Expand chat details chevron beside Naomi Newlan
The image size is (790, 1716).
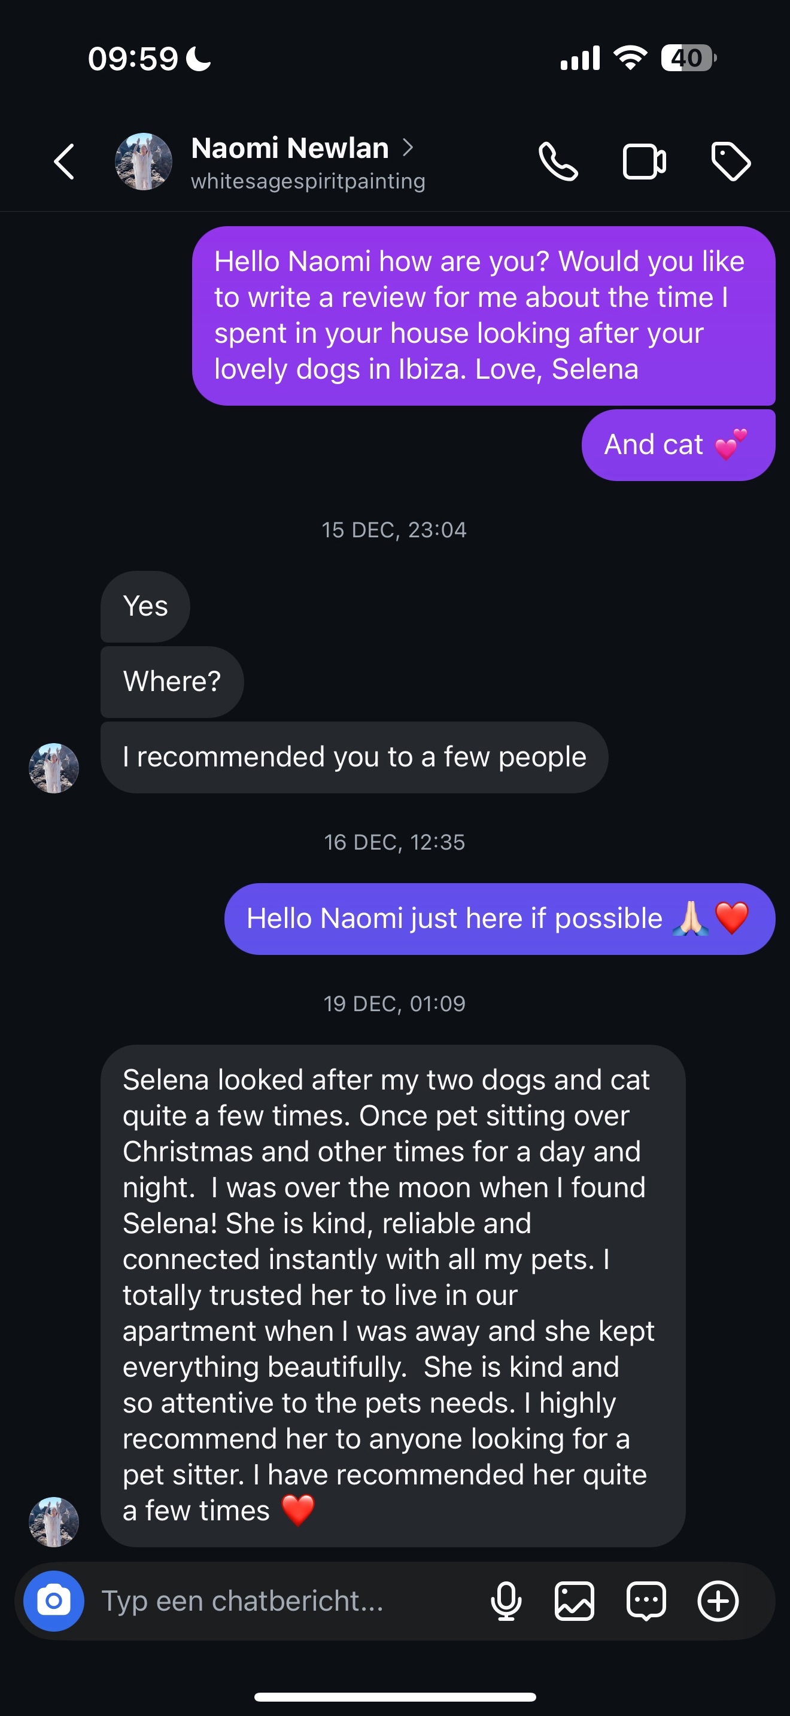[408, 147]
